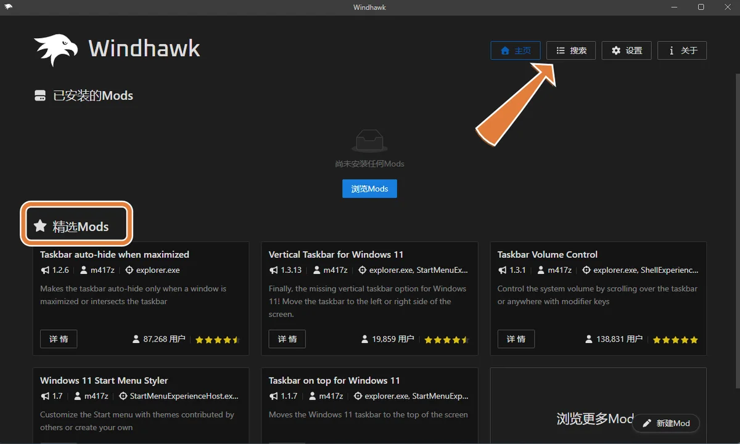Click version megaphone icon next to 1.3.1
This screenshot has width=740, height=444.
pos(502,270)
